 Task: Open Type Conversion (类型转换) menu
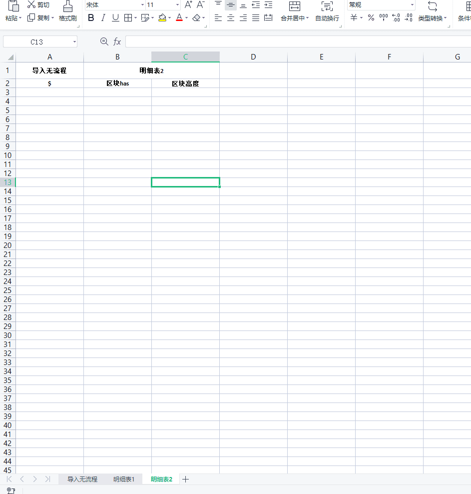pyautogui.click(x=433, y=11)
